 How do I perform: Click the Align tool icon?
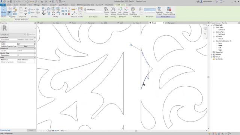click(x=43, y=9)
